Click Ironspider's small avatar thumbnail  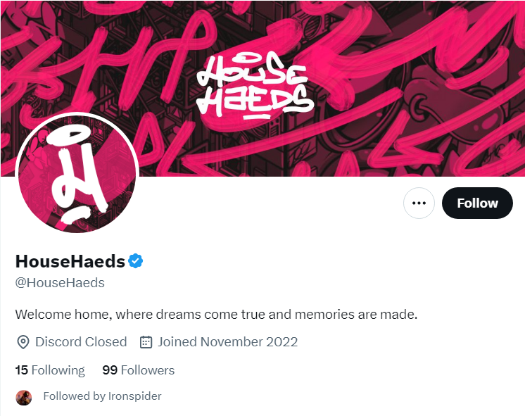coord(24,398)
